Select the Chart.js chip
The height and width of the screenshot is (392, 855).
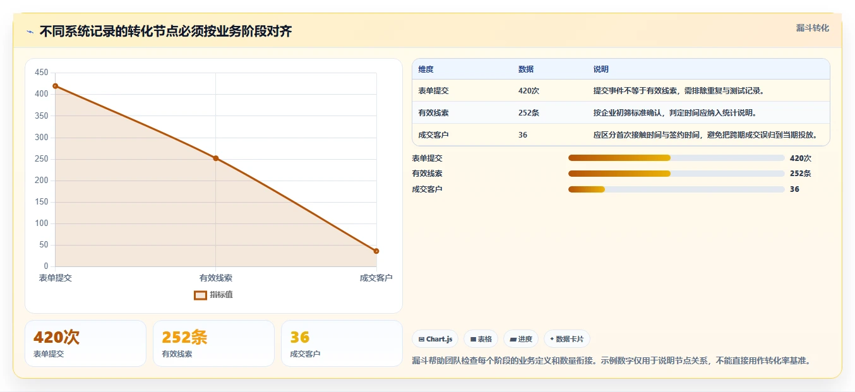435,339
